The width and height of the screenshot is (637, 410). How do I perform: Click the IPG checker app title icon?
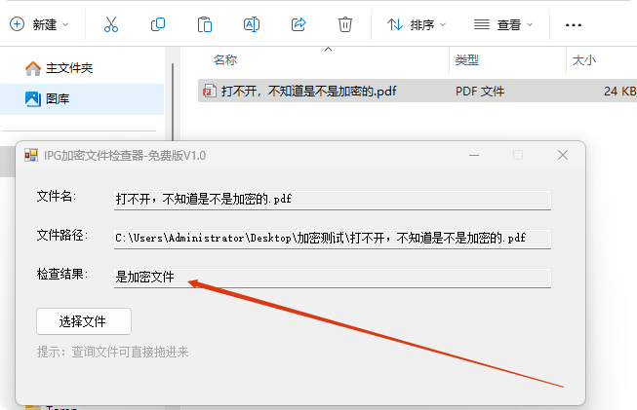31,155
